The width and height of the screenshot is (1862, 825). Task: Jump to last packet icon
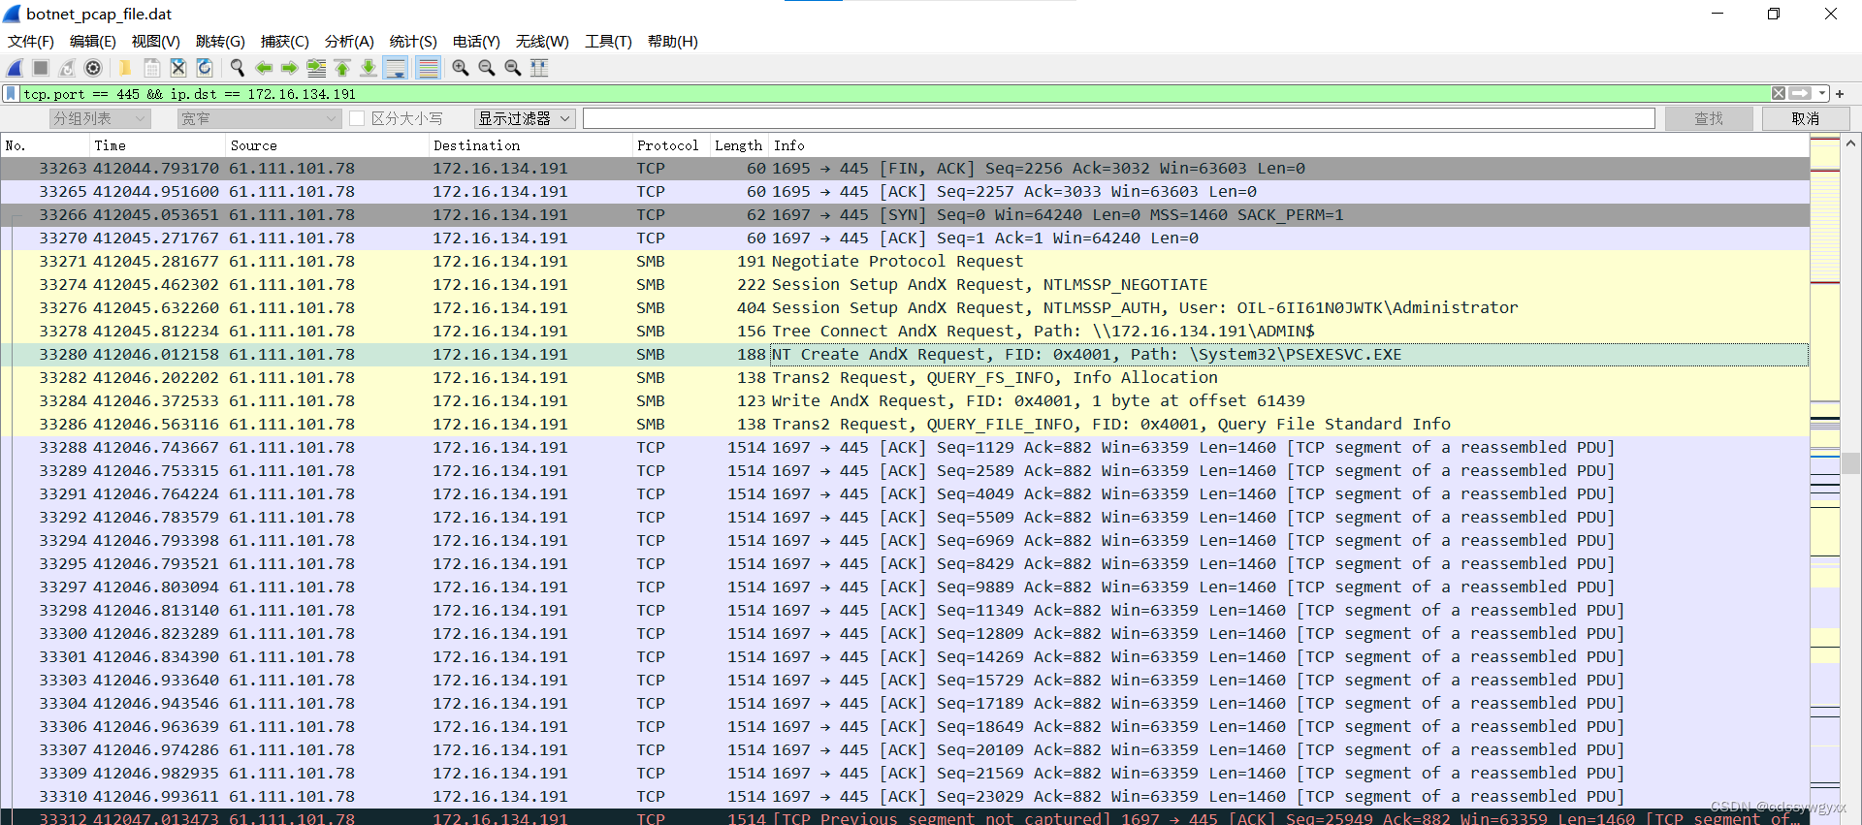[x=369, y=68]
